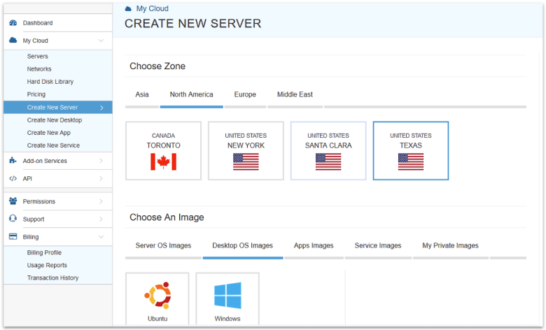Expand the Permissions menu chevron
Viewport: 546px width, 330px height.
pyautogui.click(x=101, y=201)
